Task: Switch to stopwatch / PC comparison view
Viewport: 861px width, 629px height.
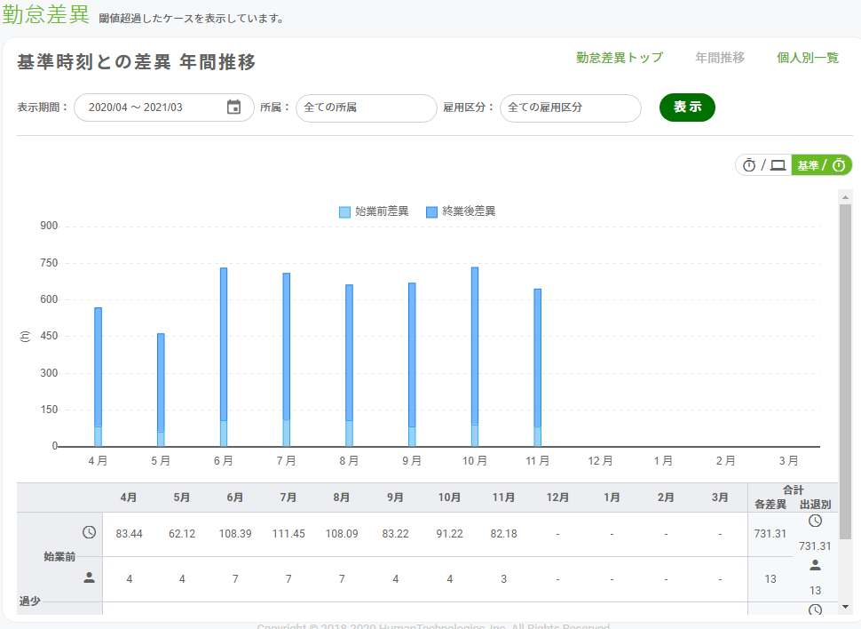Action: tap(763, 165)
